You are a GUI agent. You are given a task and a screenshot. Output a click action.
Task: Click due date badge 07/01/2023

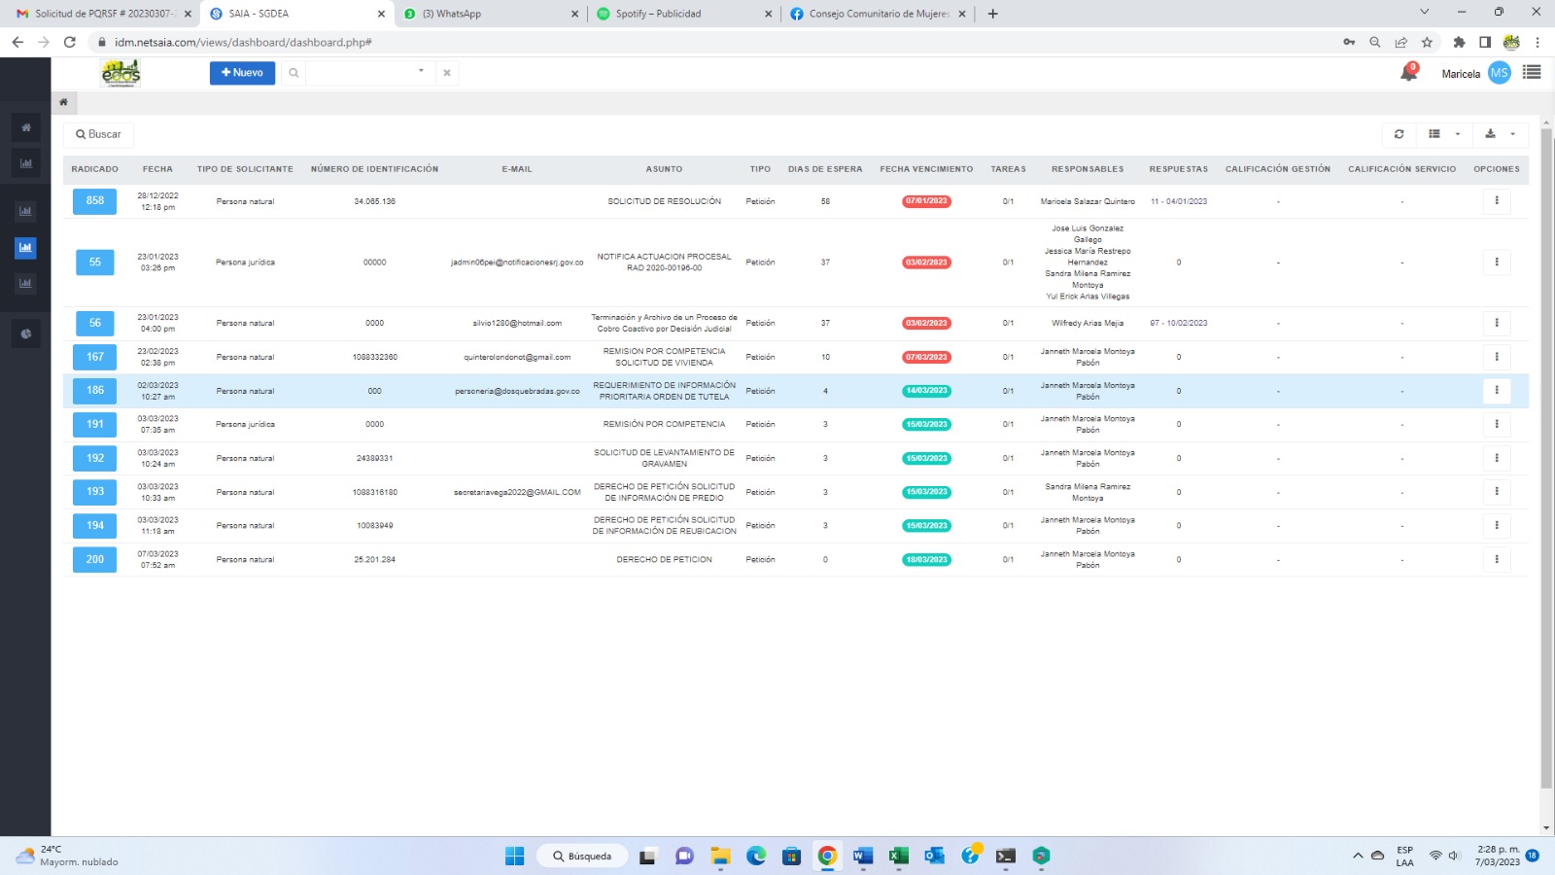tap(926, 201)
